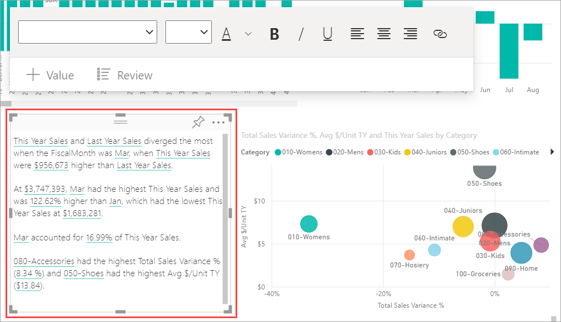This screenshot has height=322, width=561.
Task: Apply bold formatting to the narrative text
Action: click(274, 34)
